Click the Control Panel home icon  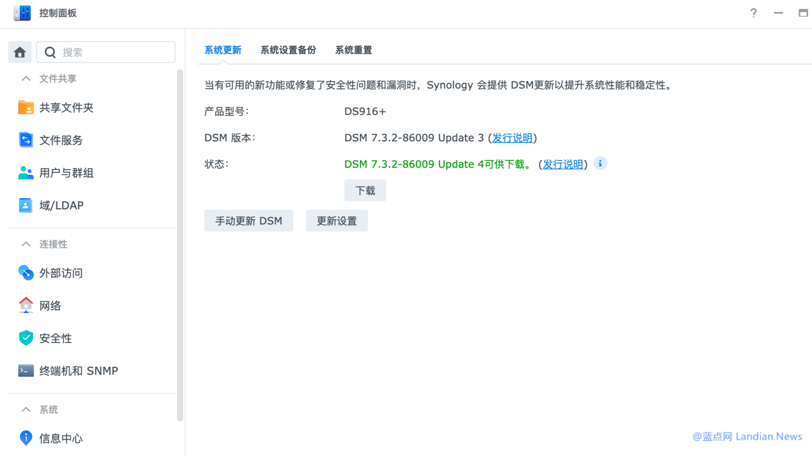[20, 52]
